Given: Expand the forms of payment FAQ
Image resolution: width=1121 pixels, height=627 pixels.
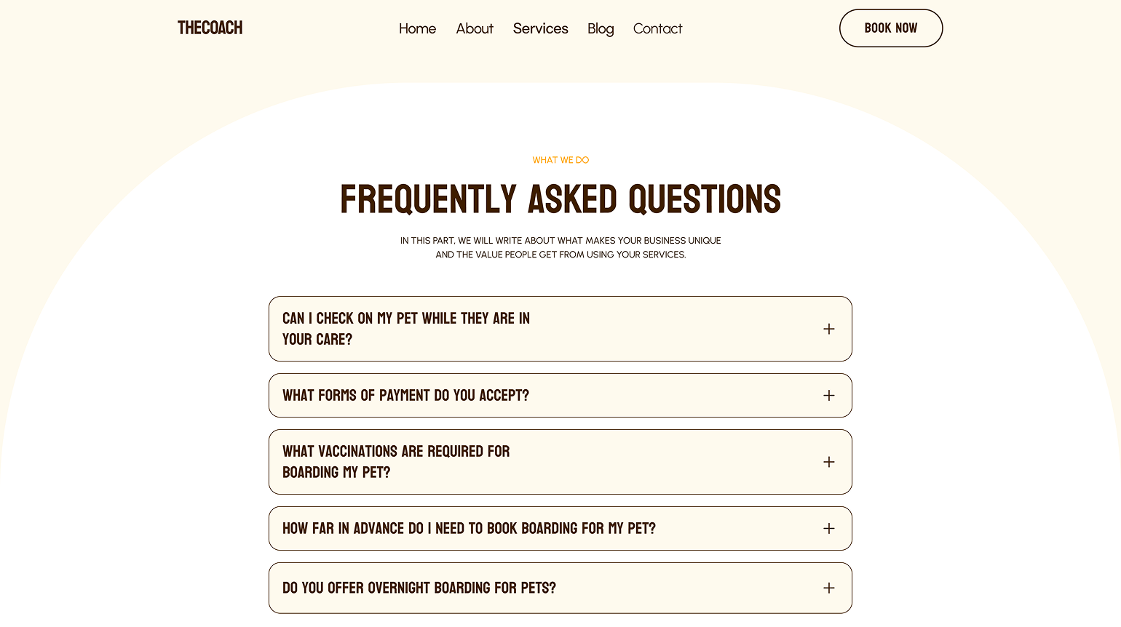Looking at the screenshot, I should [x=560, y=395].
